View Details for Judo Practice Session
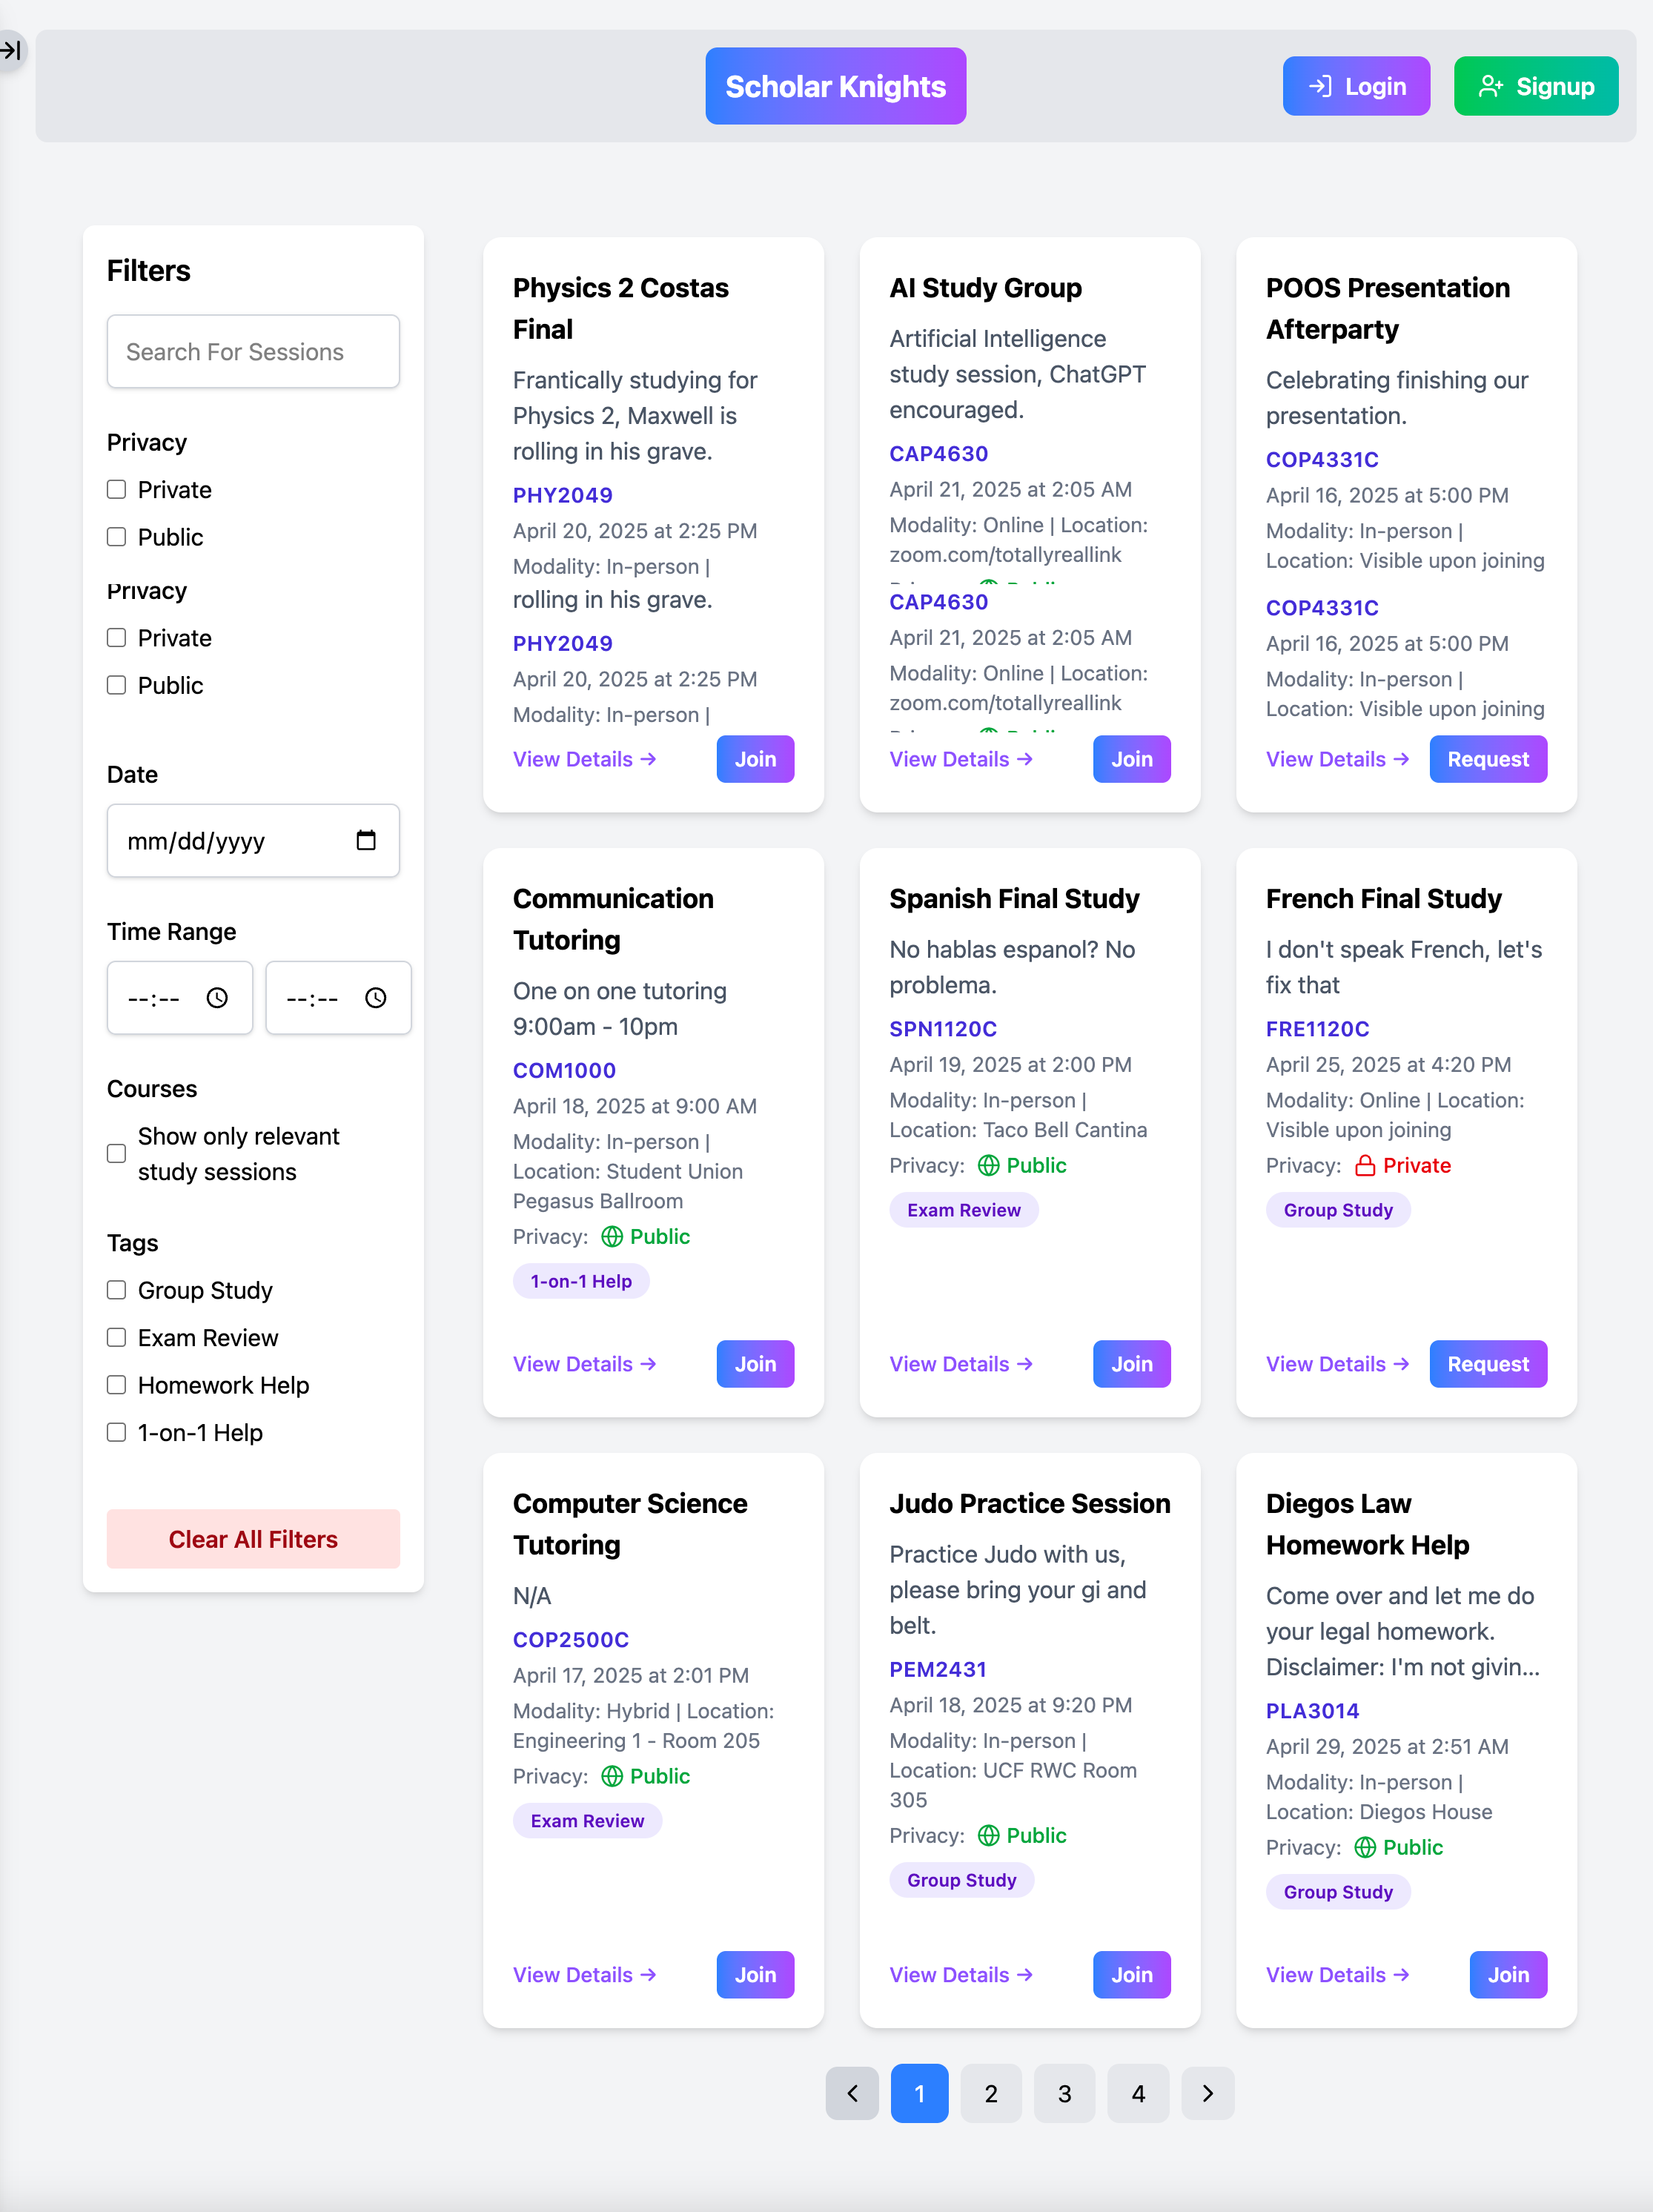Screen dimensions: 1653x2212 tap(961, 1975)
